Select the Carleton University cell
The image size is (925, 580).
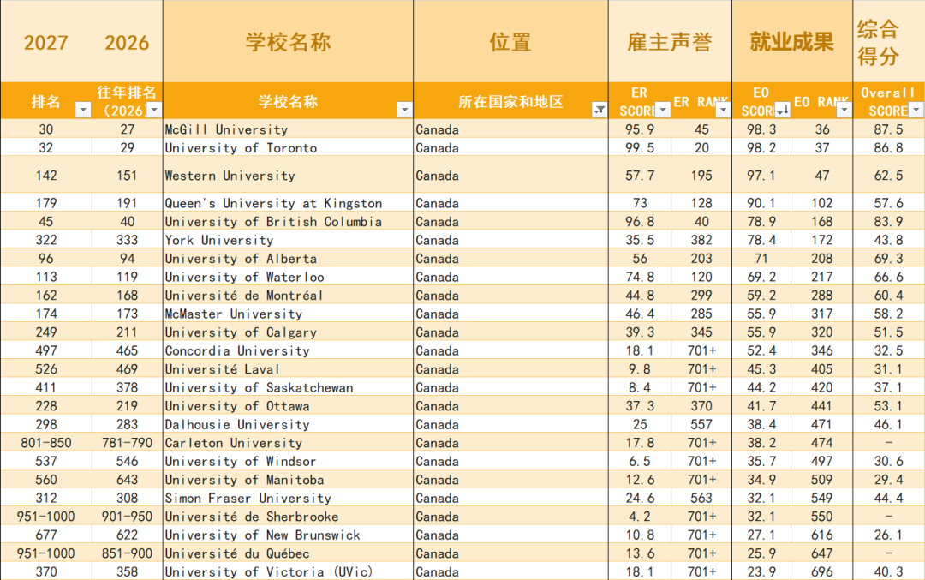288,443
